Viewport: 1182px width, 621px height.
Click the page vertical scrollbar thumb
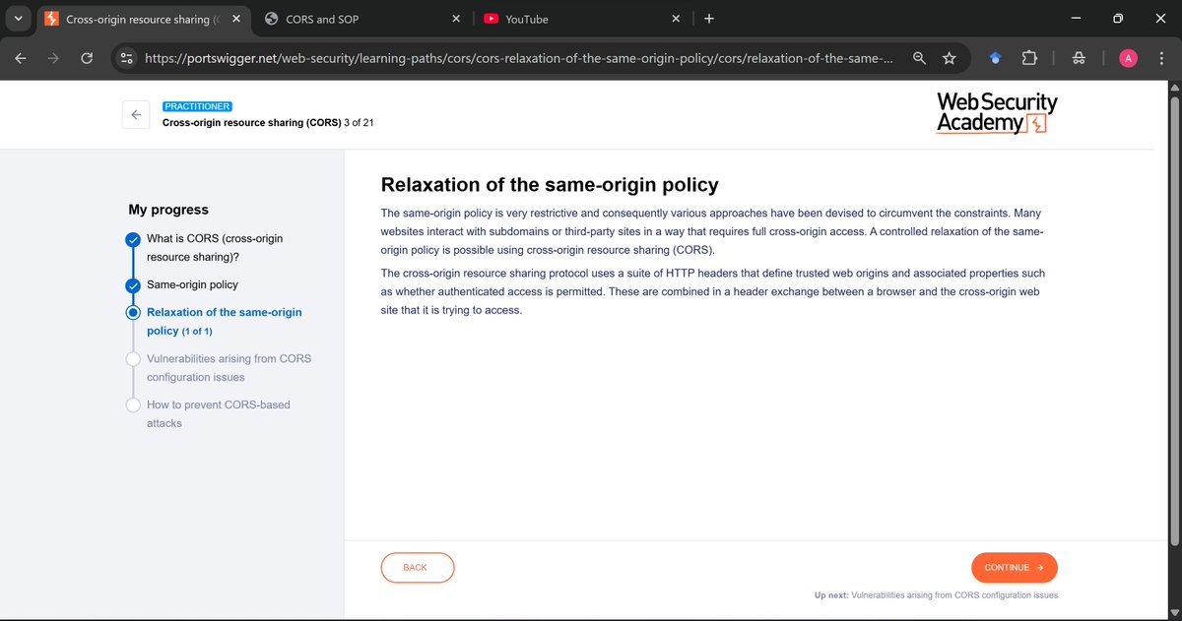click(1173, 320)
